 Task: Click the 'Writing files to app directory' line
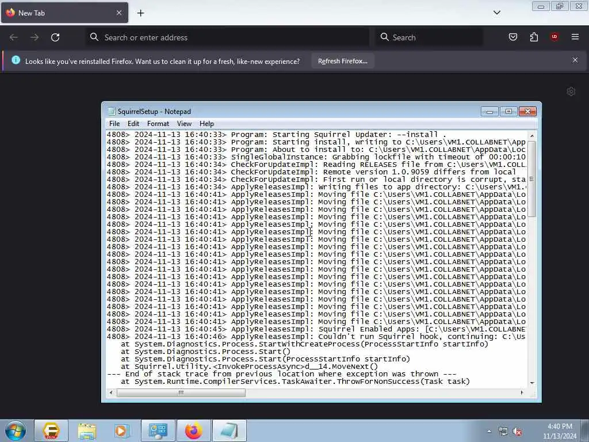pyautogui.click(x=316, y=187)
